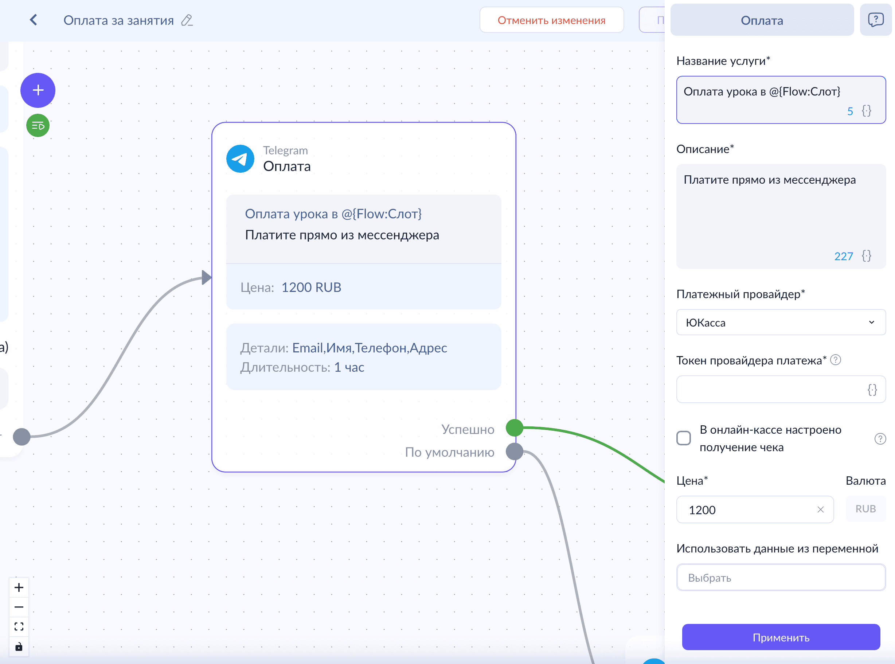Click flow title Оплата за занятия
Screen dimensions: 895x664
[118, 20]
